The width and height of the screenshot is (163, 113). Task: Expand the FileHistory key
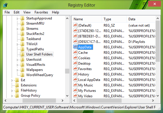[12, 91]
